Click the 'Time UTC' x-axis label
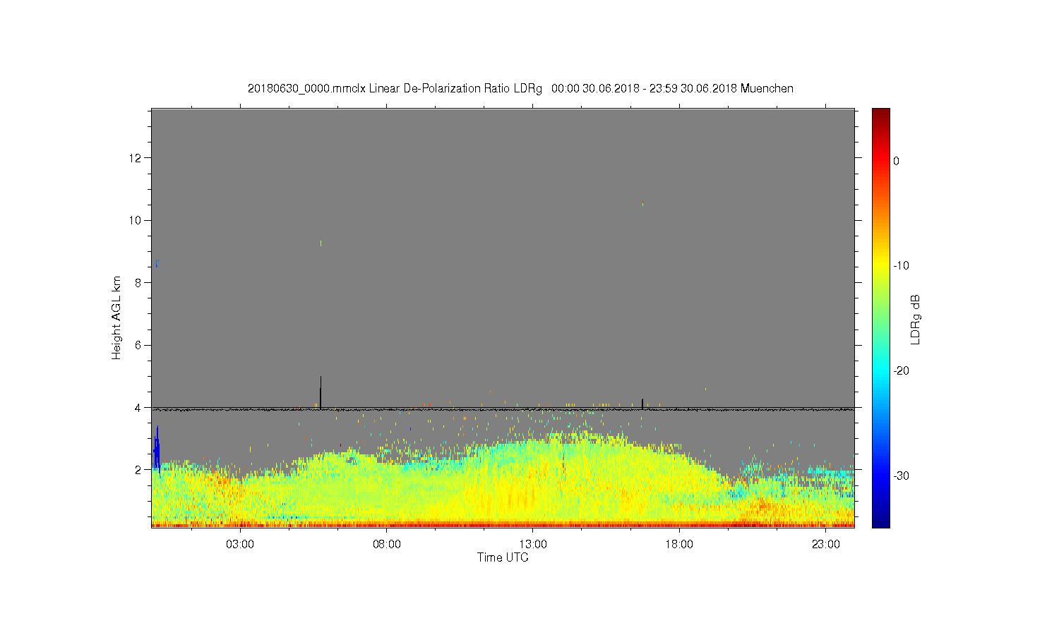 (x=503, y=557)
